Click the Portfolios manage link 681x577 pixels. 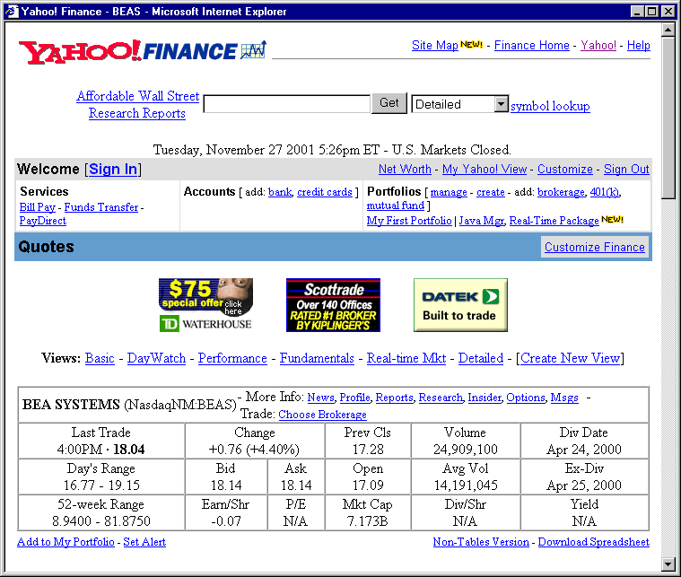pos(449,192)
